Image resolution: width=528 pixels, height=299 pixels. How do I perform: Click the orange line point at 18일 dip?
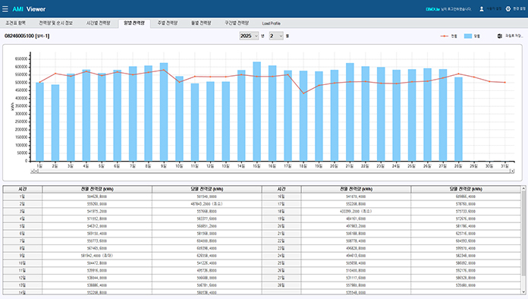tap(303, 93)
